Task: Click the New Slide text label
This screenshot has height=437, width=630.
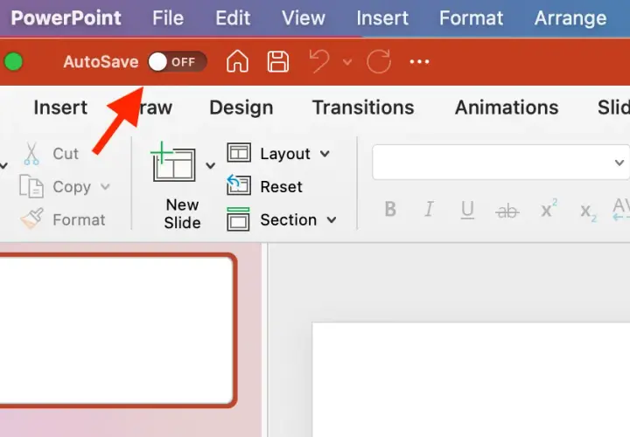Action: tap(182, 213)
